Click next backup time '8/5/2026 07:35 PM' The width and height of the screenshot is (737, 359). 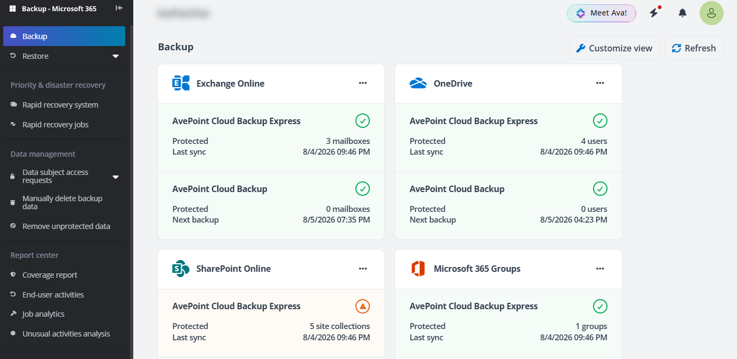(x=336, y=220)
